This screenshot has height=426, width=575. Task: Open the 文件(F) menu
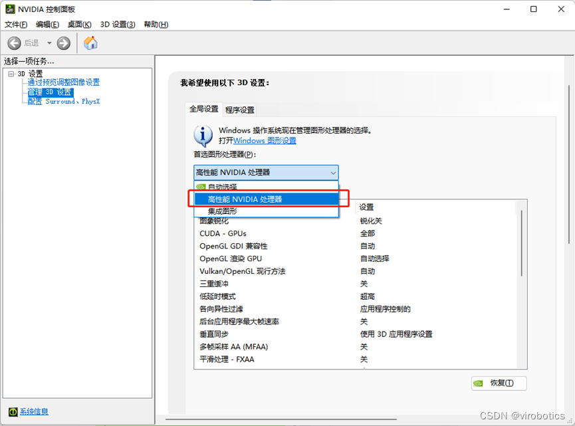tap(16, 25)
